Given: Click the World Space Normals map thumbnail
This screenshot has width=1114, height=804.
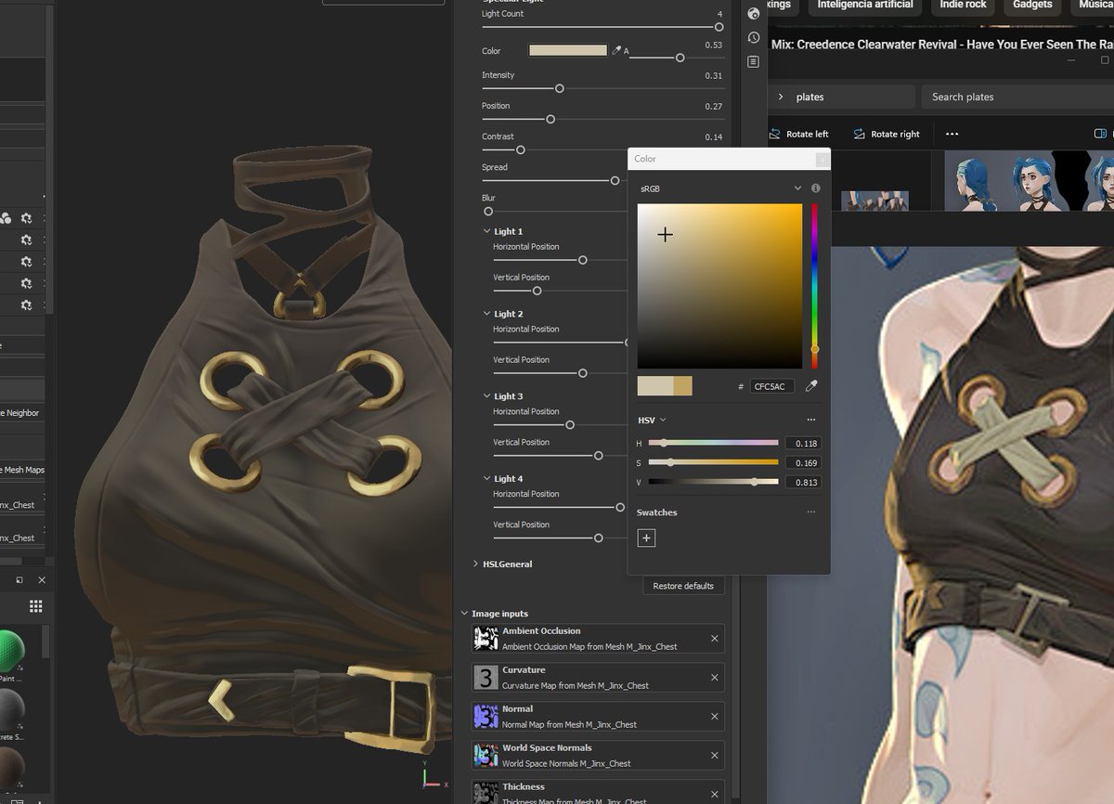Looking at the screenshot, I should pos(486,756).
